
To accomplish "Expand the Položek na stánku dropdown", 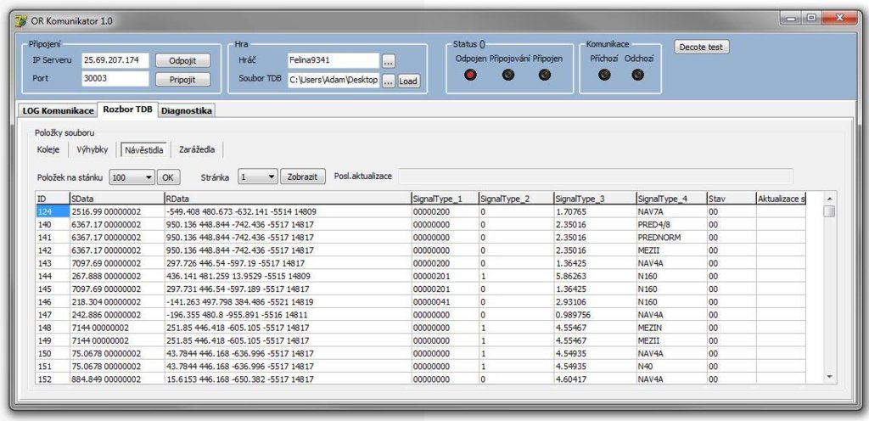I will 132,177.
